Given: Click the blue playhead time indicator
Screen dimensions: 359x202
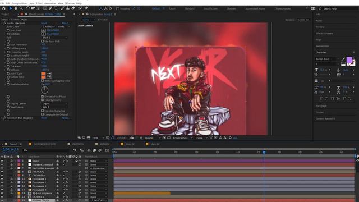Looking at the screenshot, I should pyautogui.click(x=264, y=152).
